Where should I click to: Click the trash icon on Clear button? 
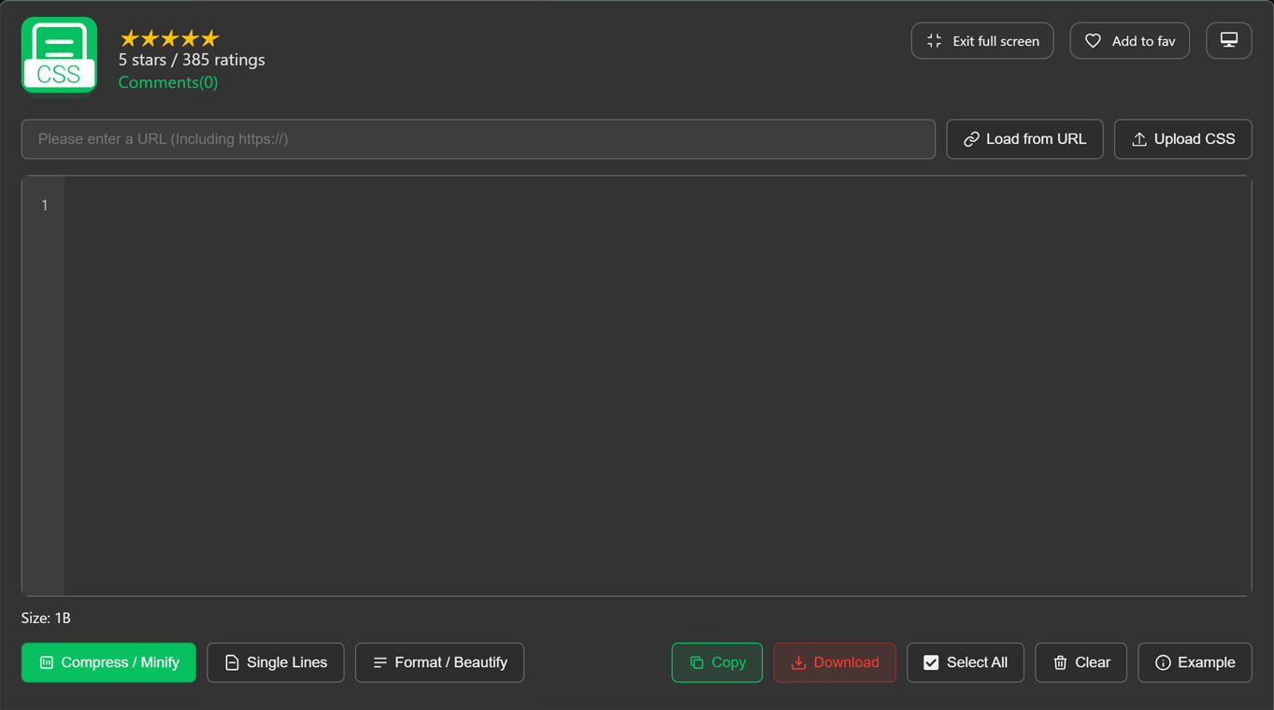click(1060, 662)
